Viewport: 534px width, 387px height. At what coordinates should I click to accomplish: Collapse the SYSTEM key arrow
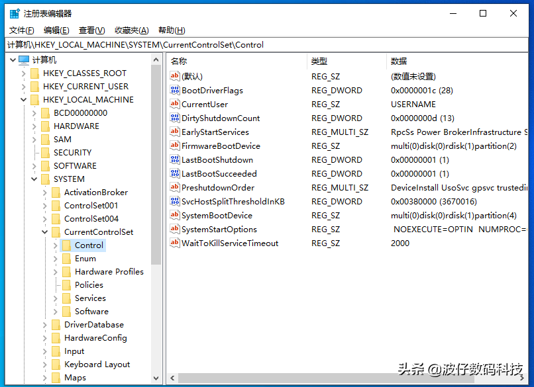point(34,179)
